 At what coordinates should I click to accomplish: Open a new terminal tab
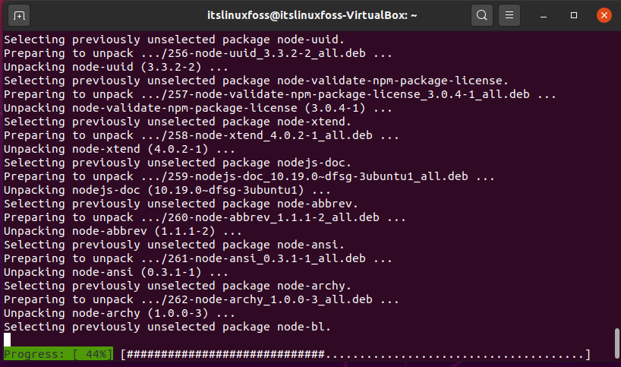(x=19, y=16)
